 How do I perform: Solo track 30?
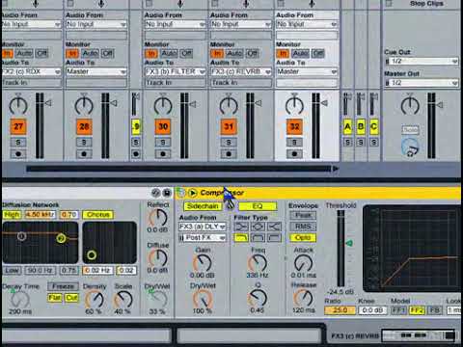tap(163, 142)
